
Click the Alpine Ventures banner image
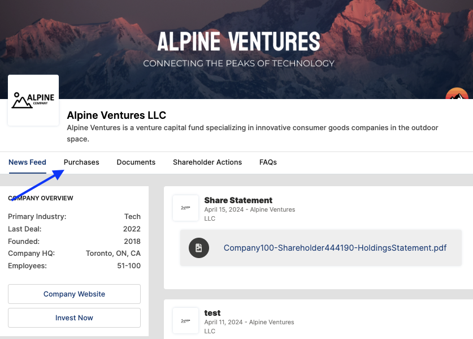click(x=236, y=49)
